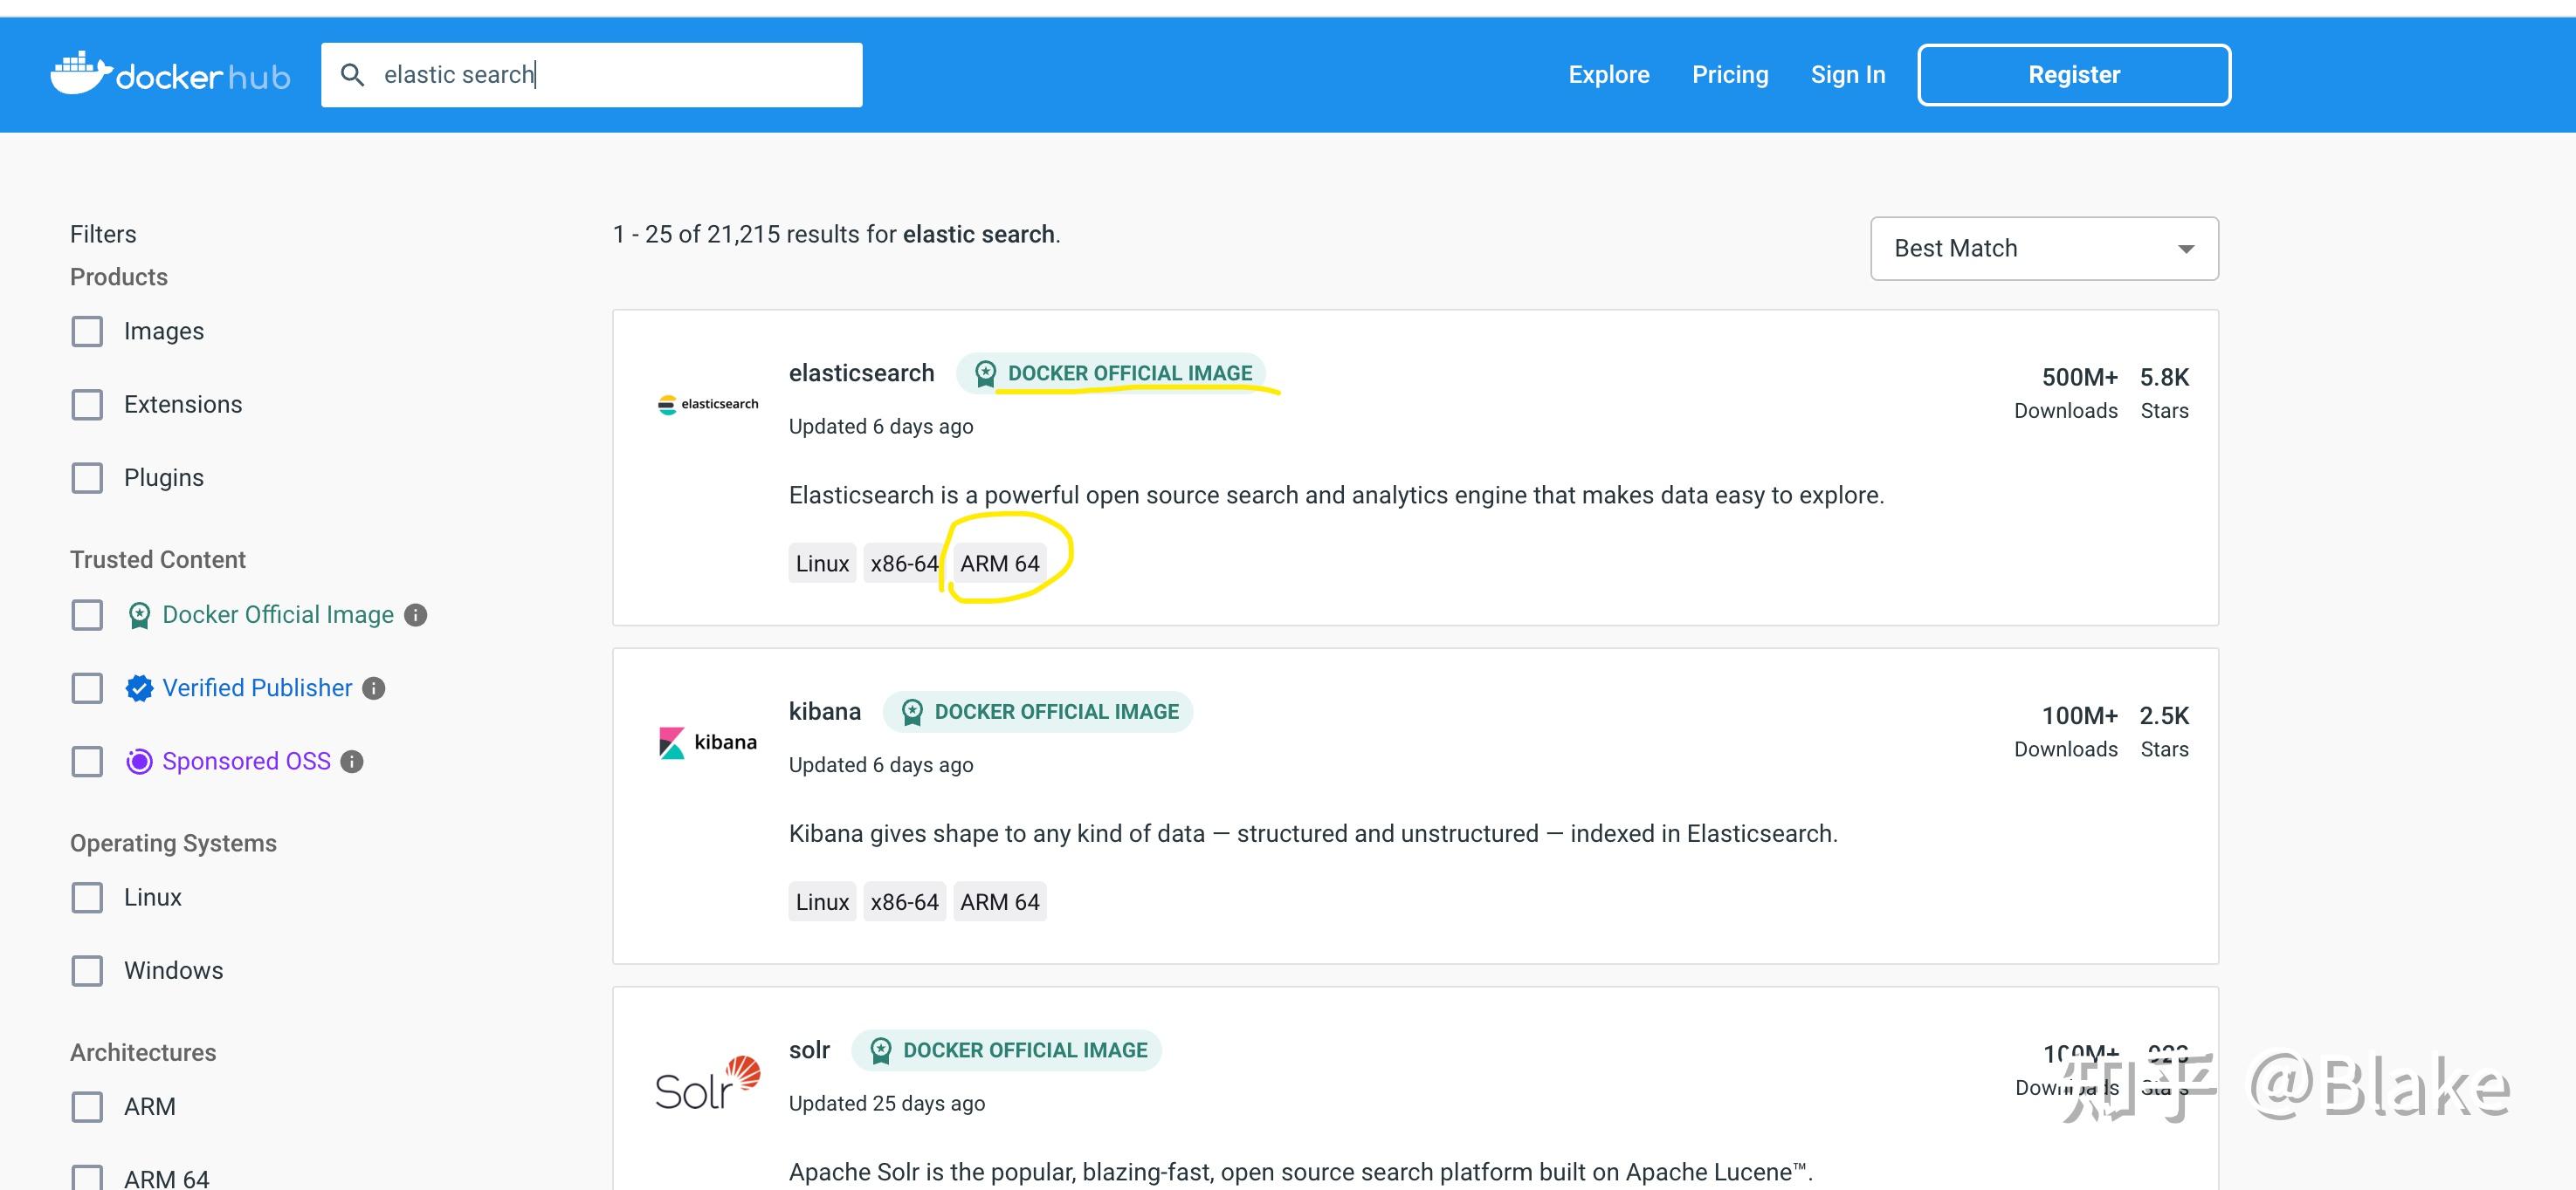
Task: Open the Pricing page
Action: point(1730,74)
